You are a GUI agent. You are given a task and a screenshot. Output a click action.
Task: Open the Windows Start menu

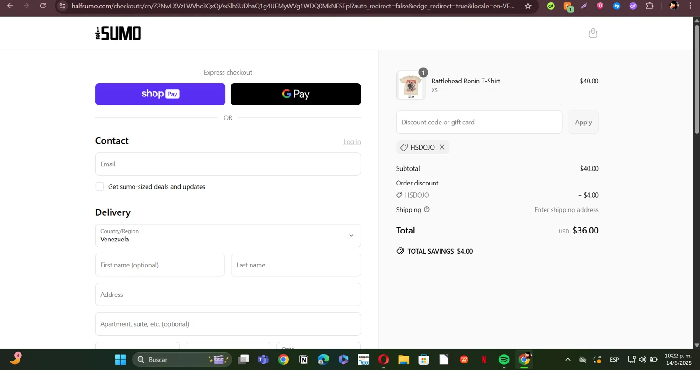pos(120,360)
